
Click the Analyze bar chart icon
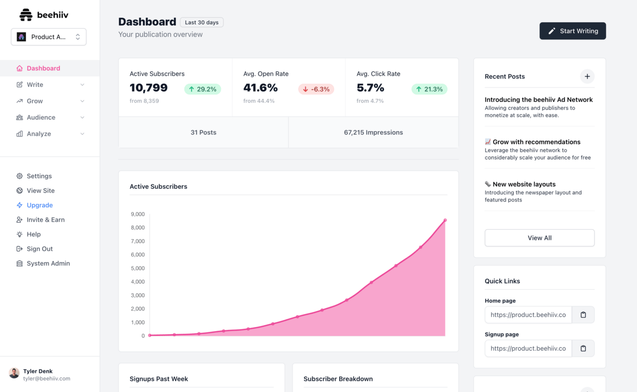(x=20, y=134)
